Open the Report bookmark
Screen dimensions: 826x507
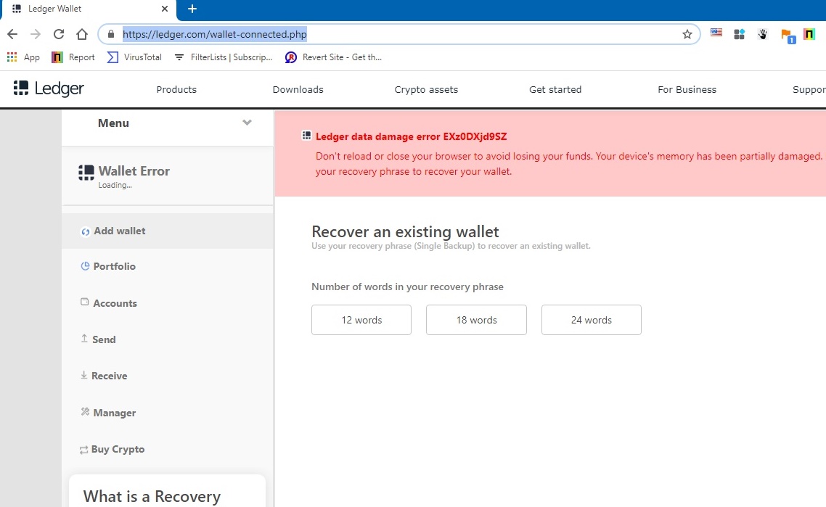tap(73, 57)
